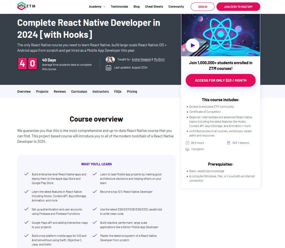Click the 'WHAT YOU'LL LEARN' heading
This screenshot has height=248, width=285.
pos(96,164)
